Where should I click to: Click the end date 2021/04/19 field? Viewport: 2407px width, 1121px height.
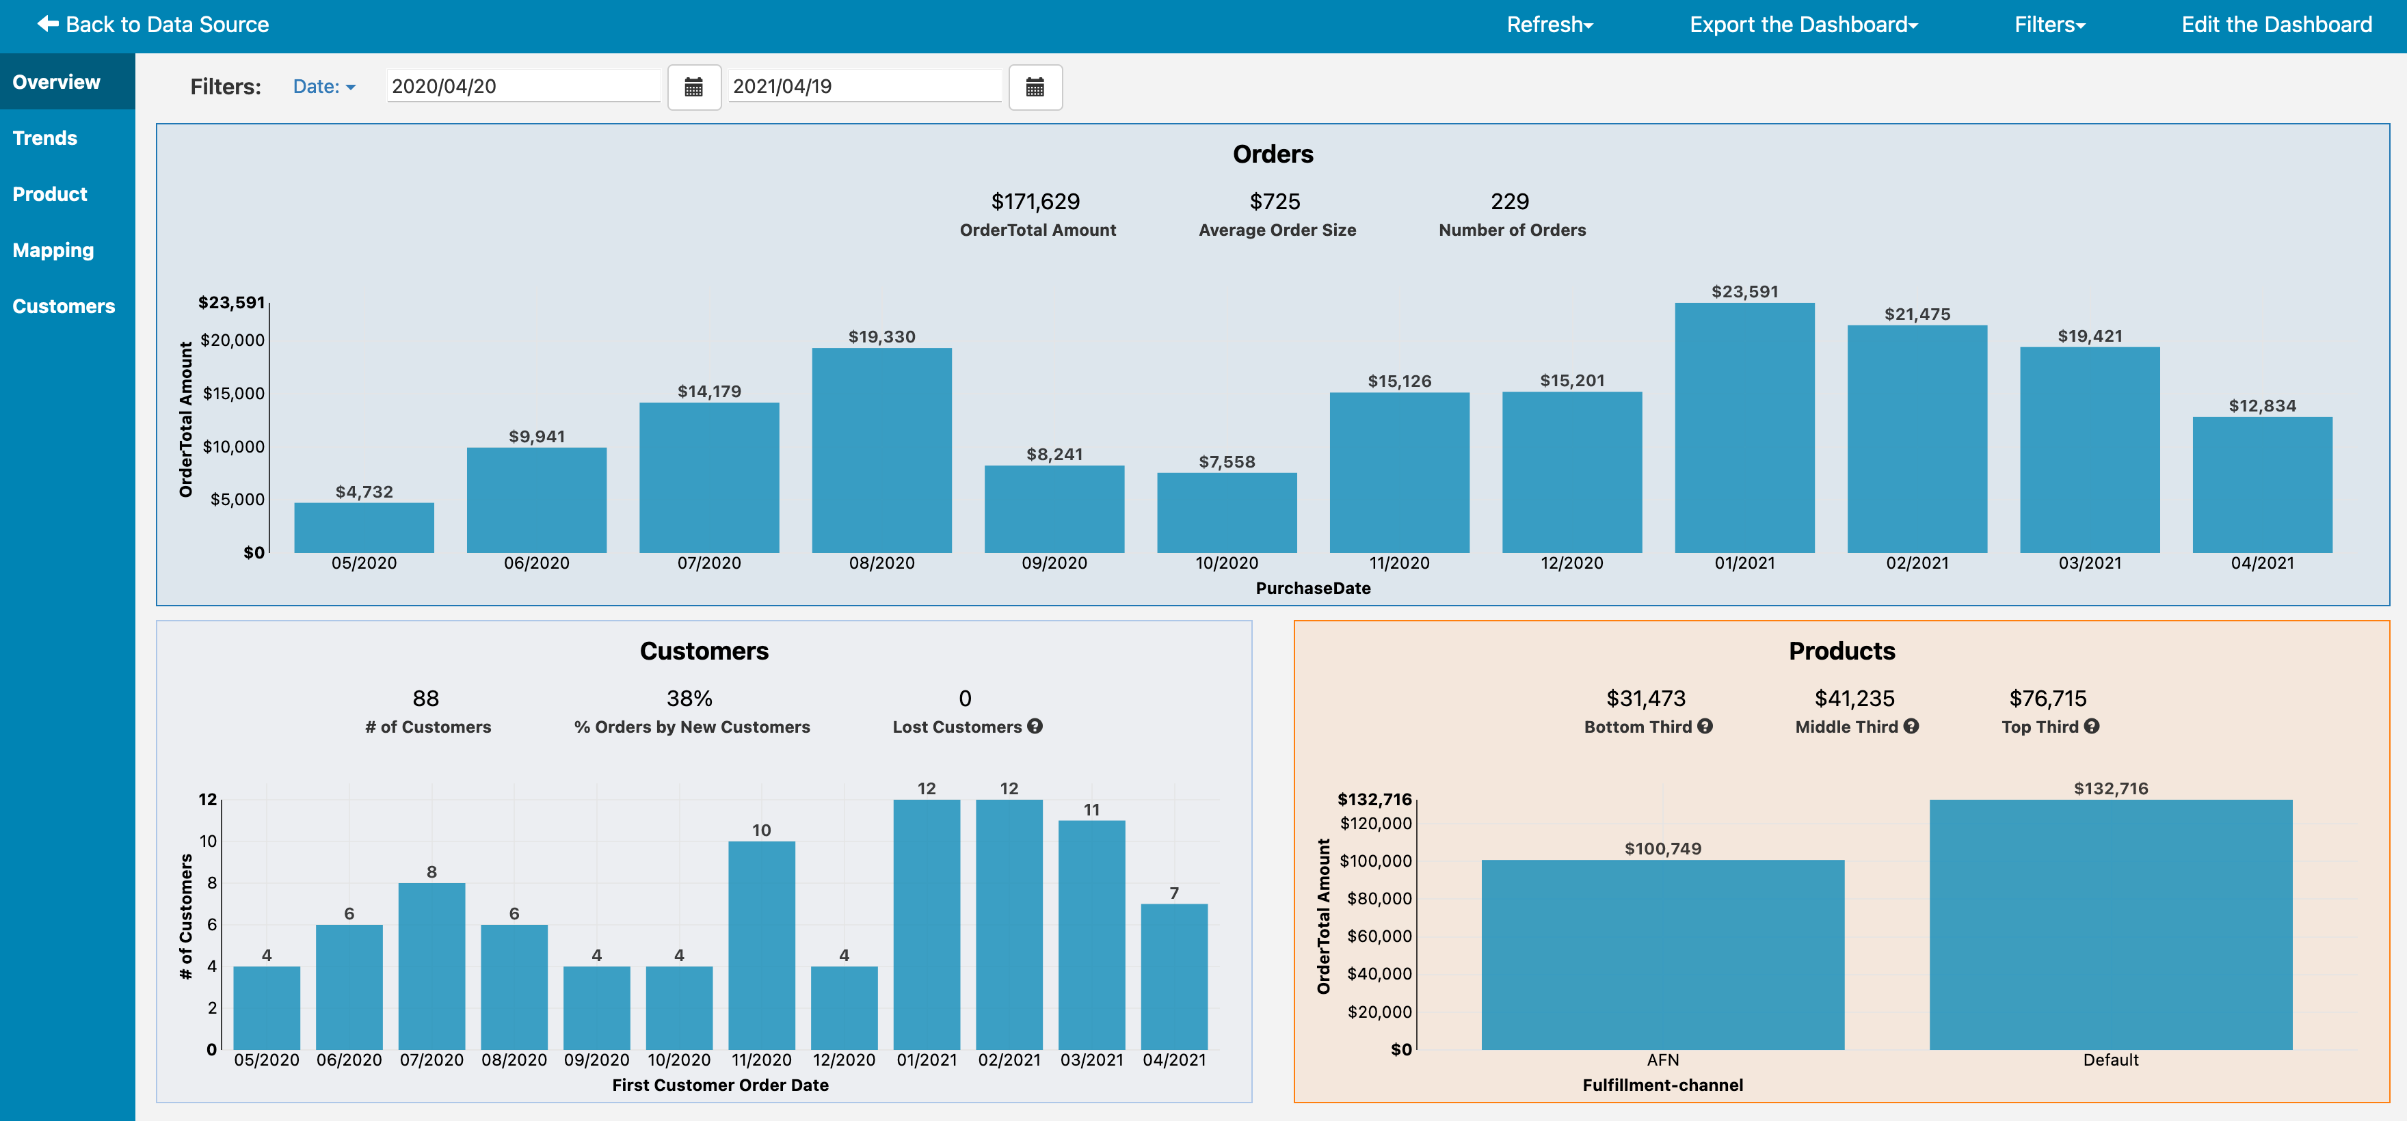864,87
